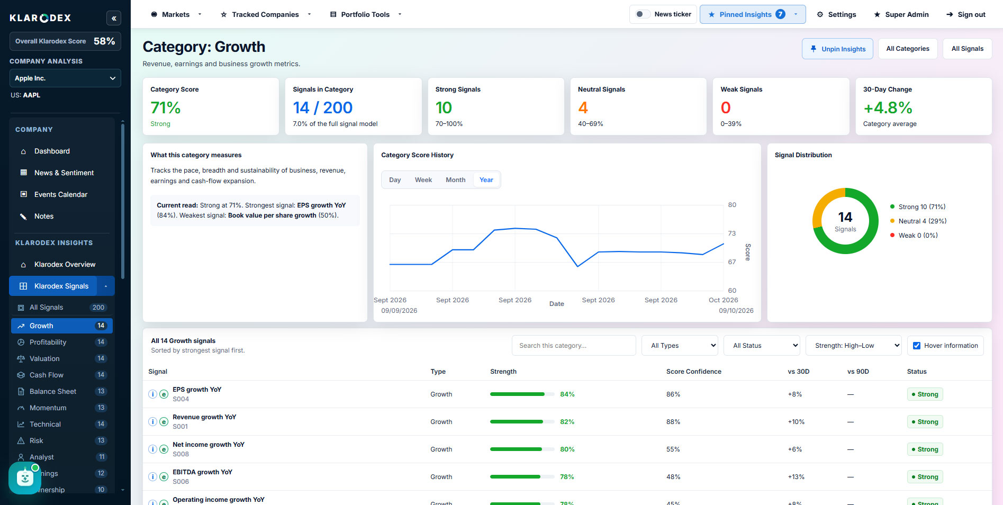The image size is (1003, 505).
Task: Click info icon for Net income growth YoY
Action: (152, 449)
